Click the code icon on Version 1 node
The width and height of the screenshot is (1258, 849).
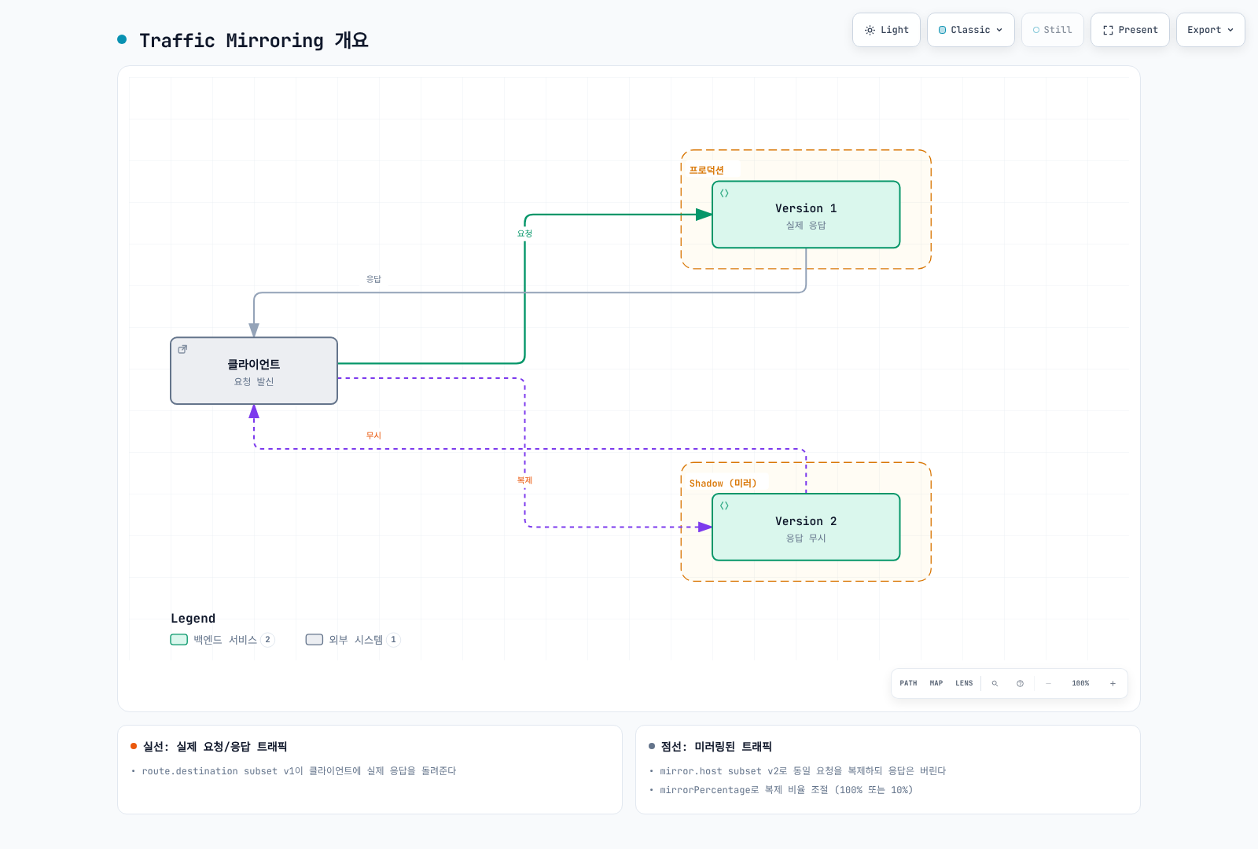pos(724,193)
